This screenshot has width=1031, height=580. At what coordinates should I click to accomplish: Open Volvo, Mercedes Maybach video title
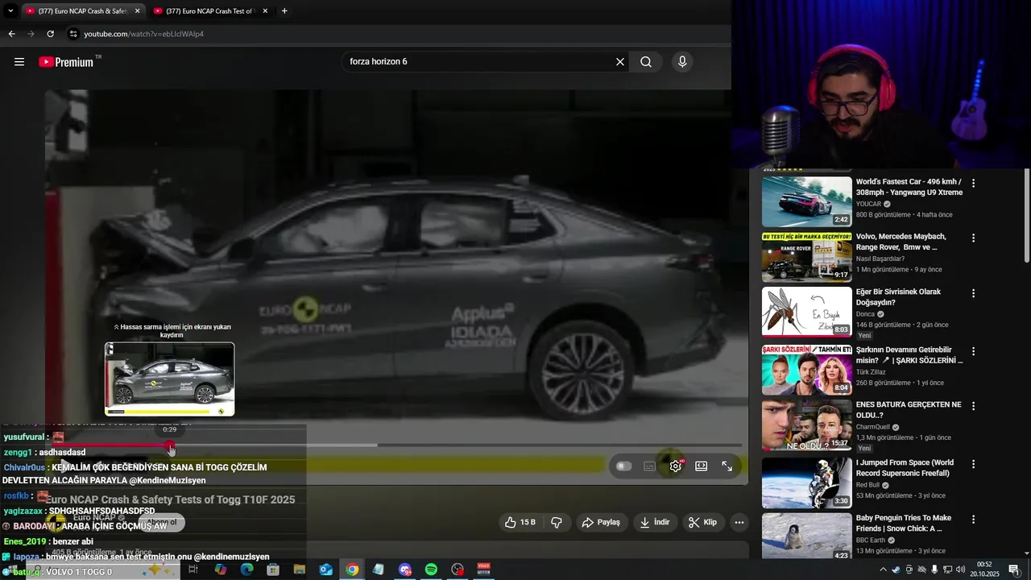point(903,242)
